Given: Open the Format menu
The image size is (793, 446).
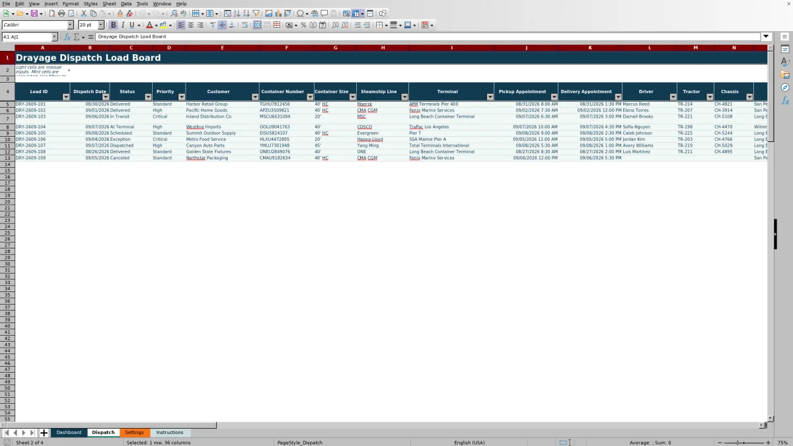Looking at the screenshot, I should tap(71, 4).
